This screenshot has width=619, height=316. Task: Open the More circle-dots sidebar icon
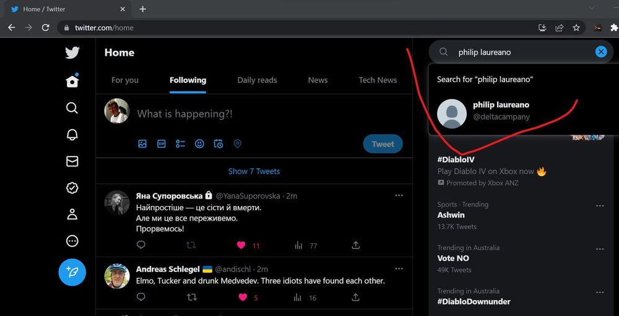click(x=72, y=241)
